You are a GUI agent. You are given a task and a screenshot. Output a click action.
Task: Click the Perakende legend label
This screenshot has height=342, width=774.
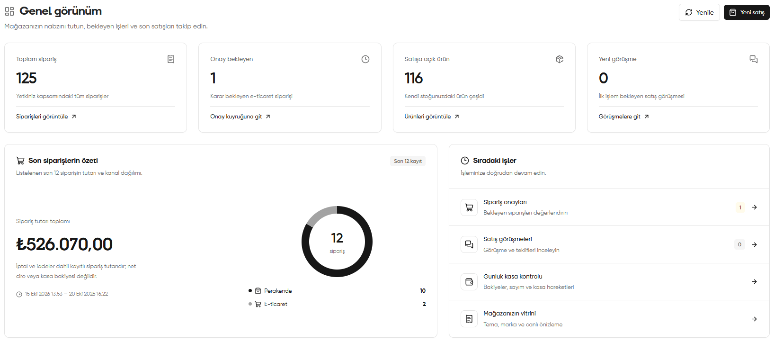tap(278, 291)
